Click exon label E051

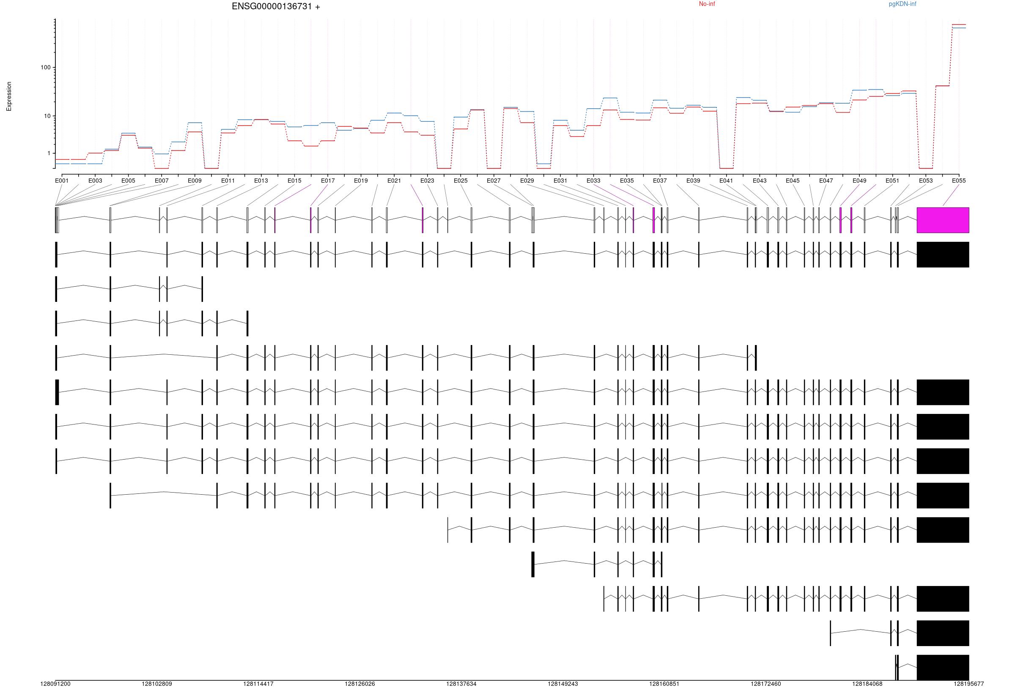(892, 181)
